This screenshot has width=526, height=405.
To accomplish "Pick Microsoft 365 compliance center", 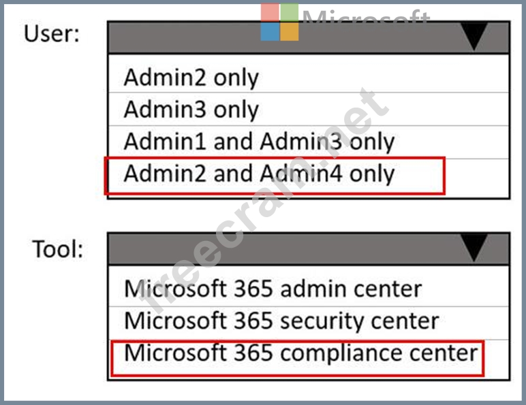I will tap(300, 354).
